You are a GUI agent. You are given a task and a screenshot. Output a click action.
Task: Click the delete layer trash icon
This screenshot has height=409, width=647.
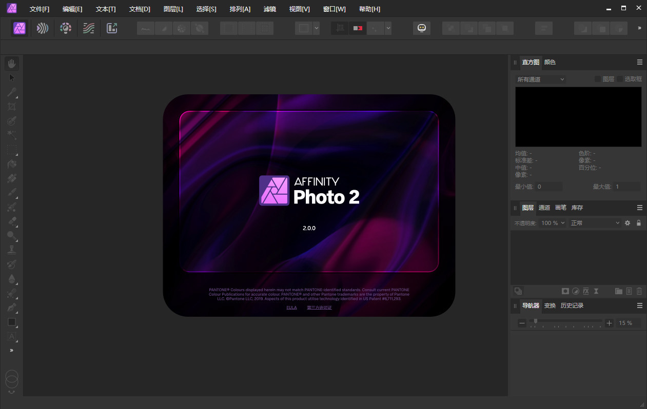639,291
